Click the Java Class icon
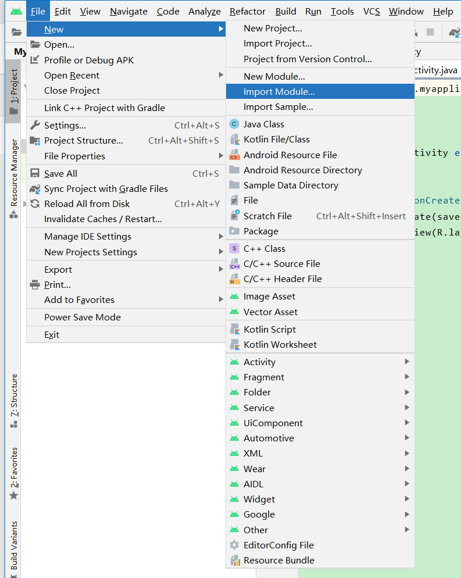Screen dimensions: 461x578 tap(234, 124)
